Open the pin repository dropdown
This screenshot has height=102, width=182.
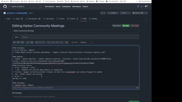click(x=103, y=13)
